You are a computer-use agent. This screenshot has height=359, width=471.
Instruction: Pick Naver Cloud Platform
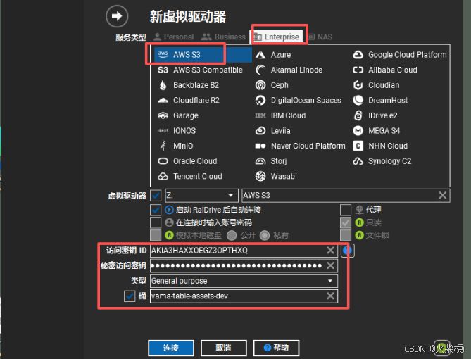coord(301,146)
